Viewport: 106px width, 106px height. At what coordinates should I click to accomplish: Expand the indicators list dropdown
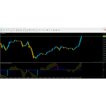click(55, 30)
